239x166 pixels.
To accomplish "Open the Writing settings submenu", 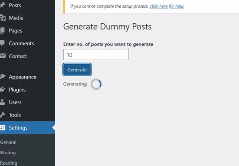I will 8,153.
